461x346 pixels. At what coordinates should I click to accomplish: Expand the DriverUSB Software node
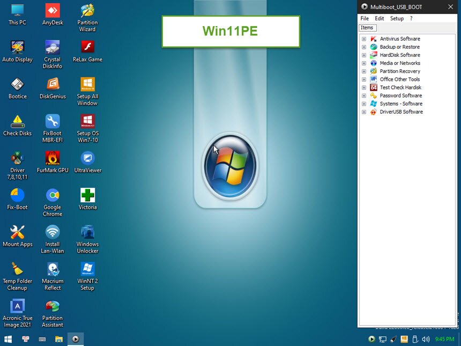[x=364, y=112]
